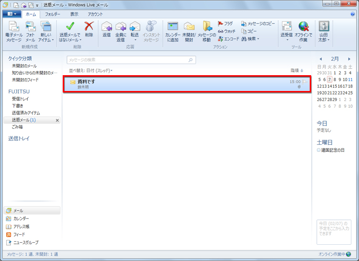Select the 資料です message from 鈴木明

point(187,84)
